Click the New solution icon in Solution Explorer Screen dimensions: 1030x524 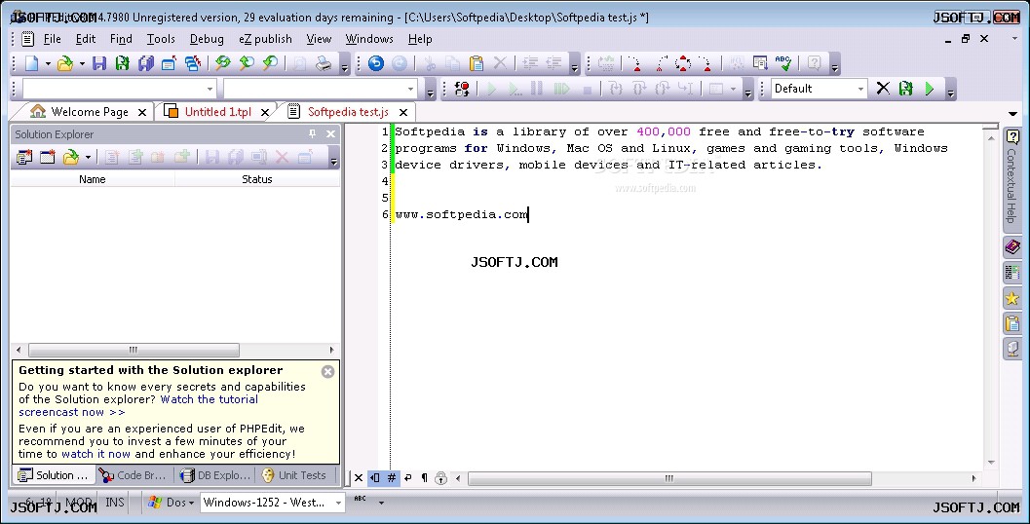24,157
